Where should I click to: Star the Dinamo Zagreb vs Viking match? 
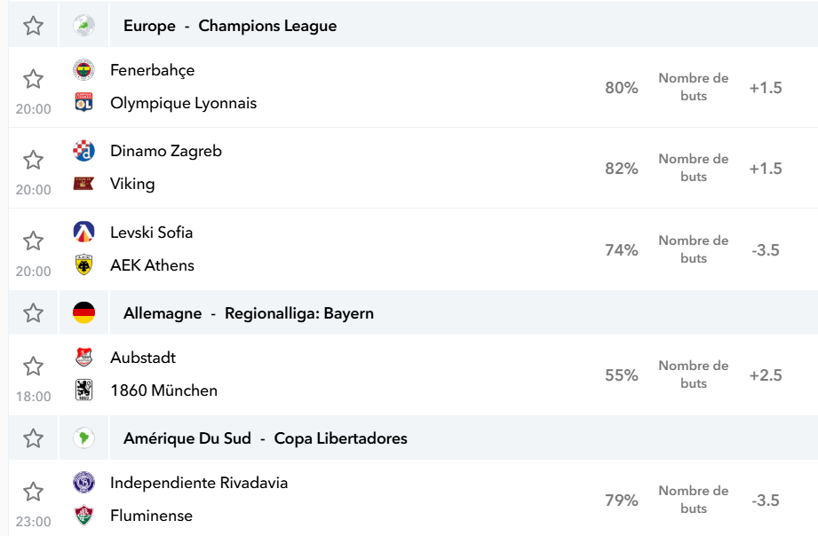click(34, 160)
